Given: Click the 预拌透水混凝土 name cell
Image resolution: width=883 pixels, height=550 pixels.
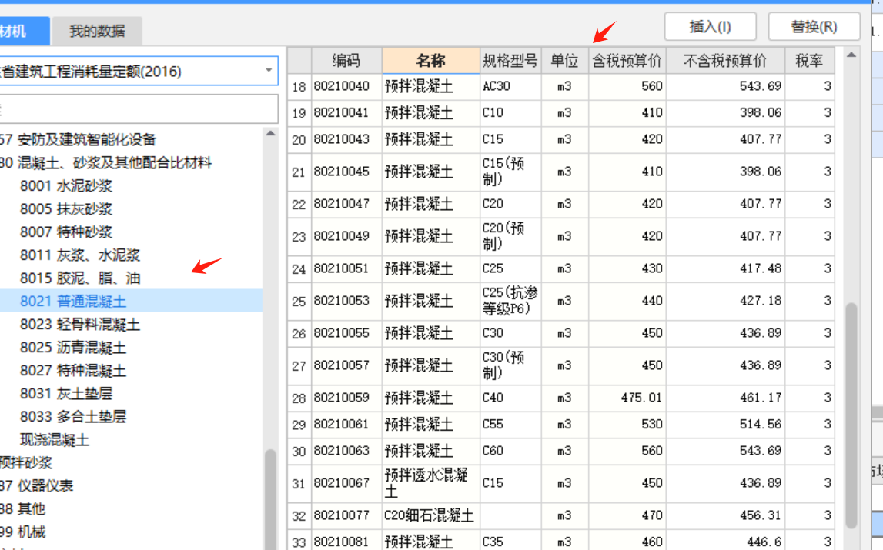Looking at the screenshot, I should coord(431,484).
